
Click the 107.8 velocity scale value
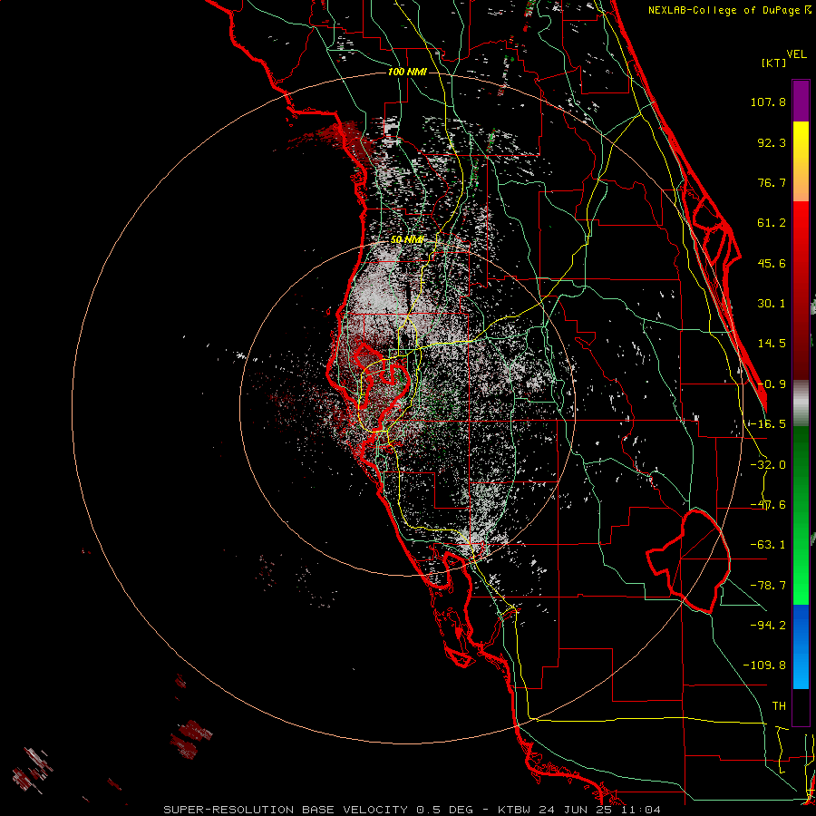768,102
